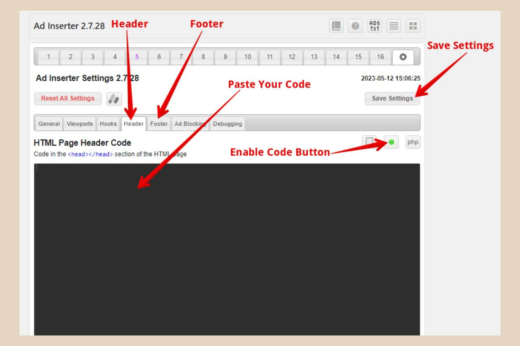Switch to block tab 2
Viewport: 520px width, 346px height.
pyautogui.click(x=71, y=57)
